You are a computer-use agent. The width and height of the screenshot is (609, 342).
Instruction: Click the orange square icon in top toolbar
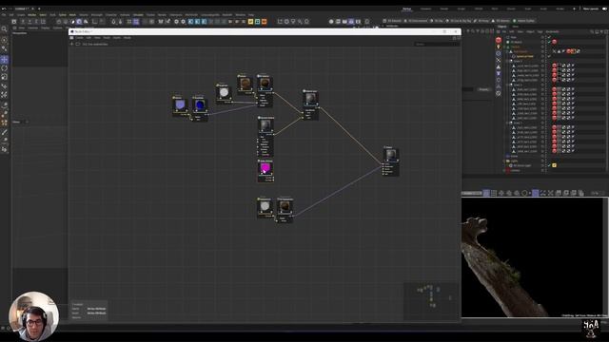click(265, 21)
